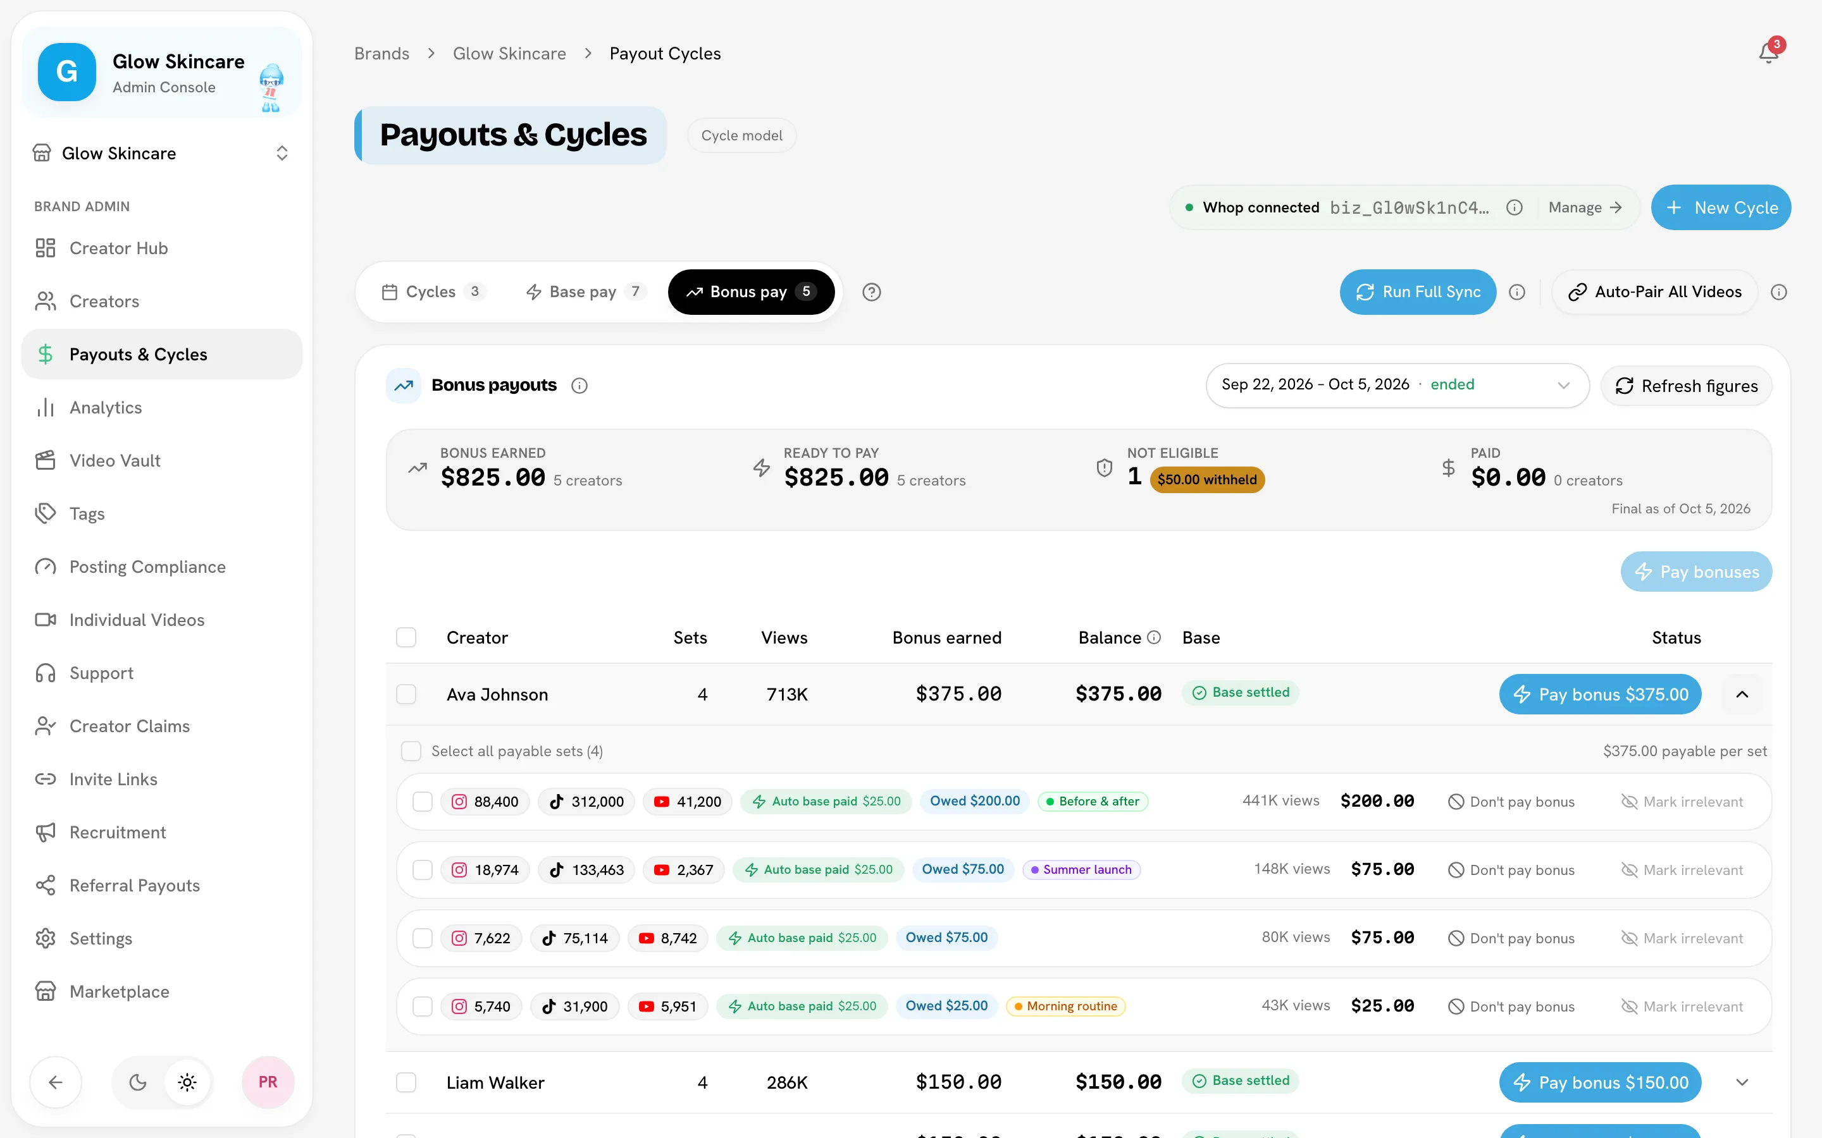Viewport: 1822px width, 1138px height.
Task: Check Select all payable sets checkbox
Action: (x=411, y=751)
